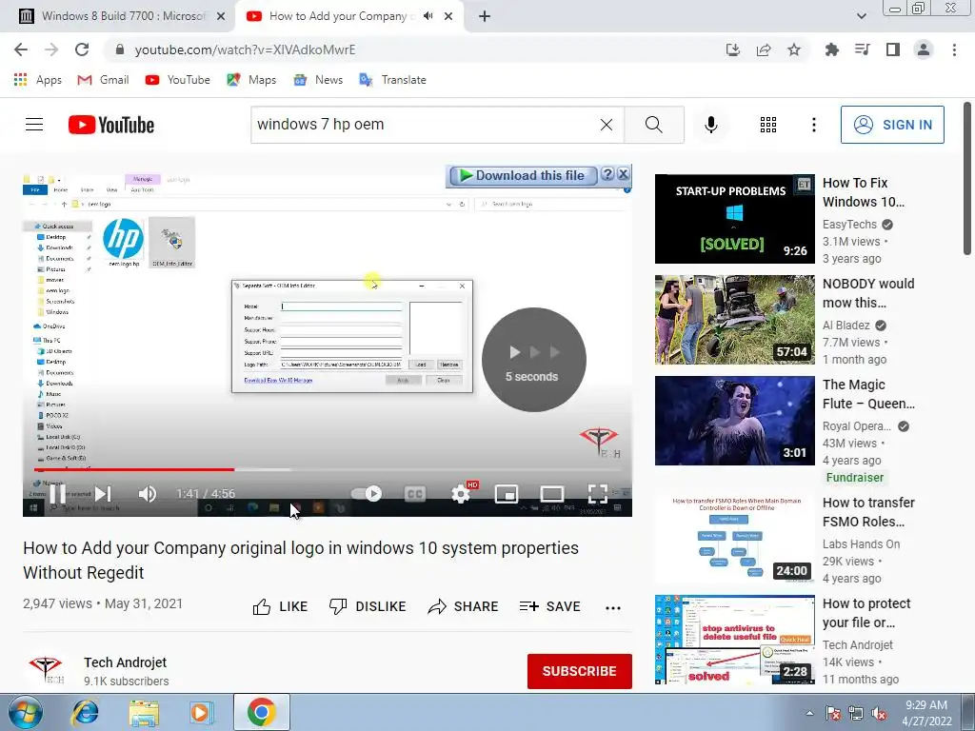Image resolution: width=975 pixels, height=731 pixels.
Task: Start voice search with microphone icon
Action: point(710,125)
